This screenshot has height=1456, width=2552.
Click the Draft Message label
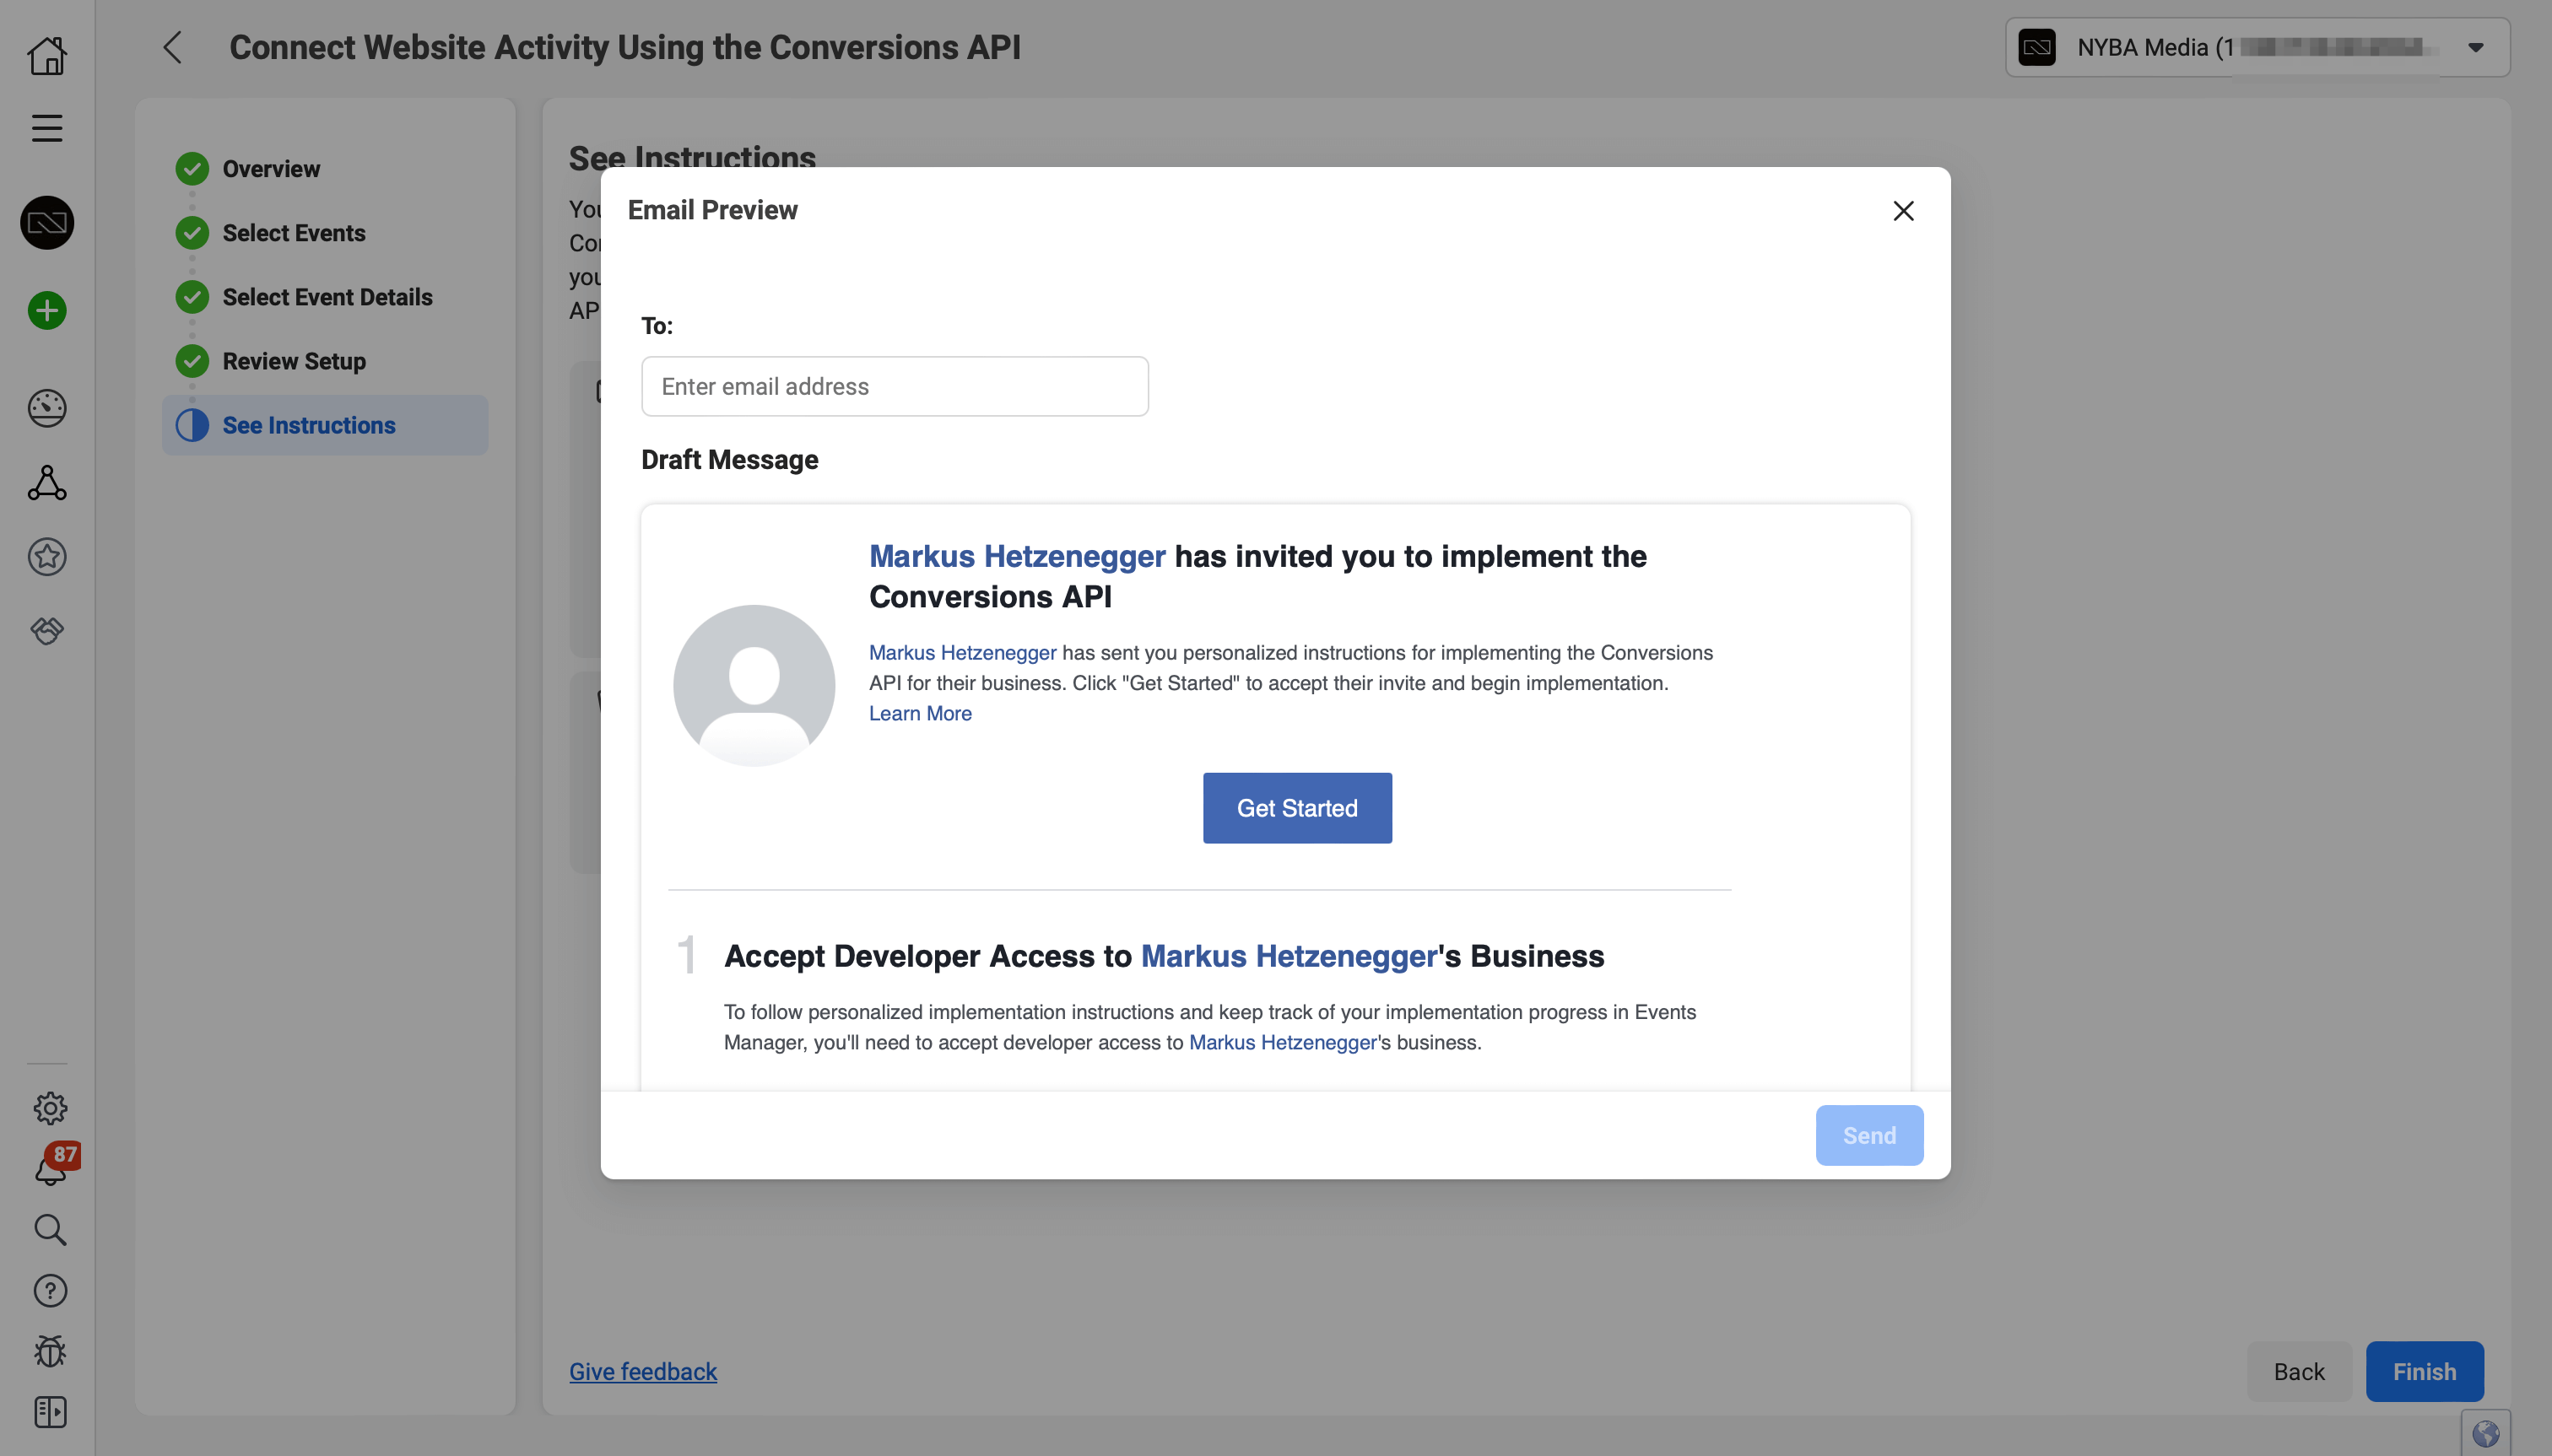729,460
